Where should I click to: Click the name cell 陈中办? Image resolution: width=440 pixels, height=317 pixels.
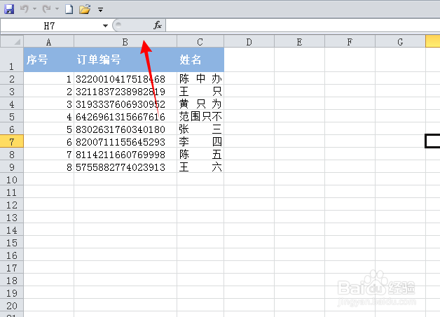click(x=200, y=79)
